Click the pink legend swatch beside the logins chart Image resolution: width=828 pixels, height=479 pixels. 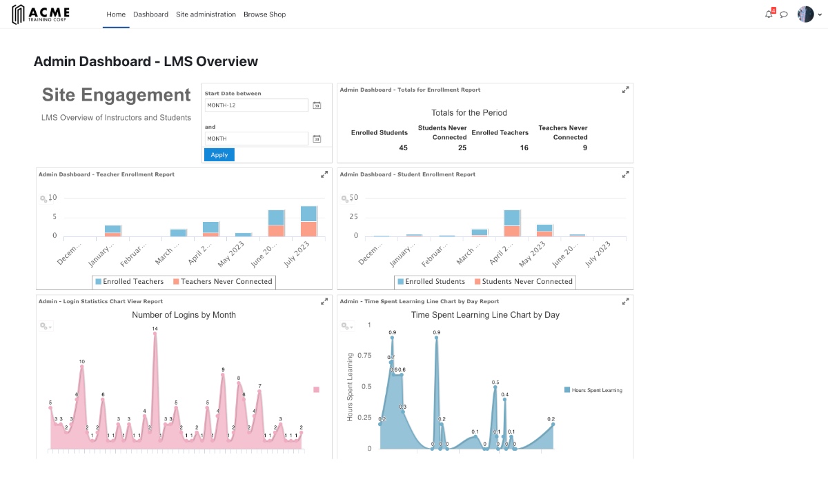[316, 389]
